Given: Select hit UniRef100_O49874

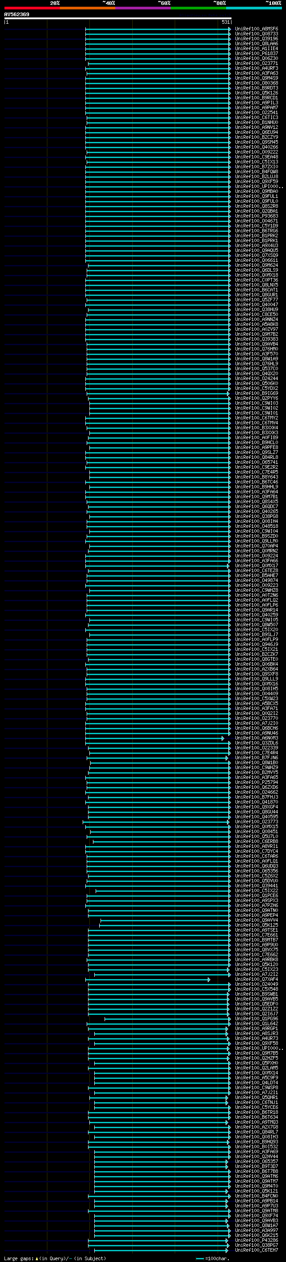Looking at the screenshot, I should click(257, 581).
